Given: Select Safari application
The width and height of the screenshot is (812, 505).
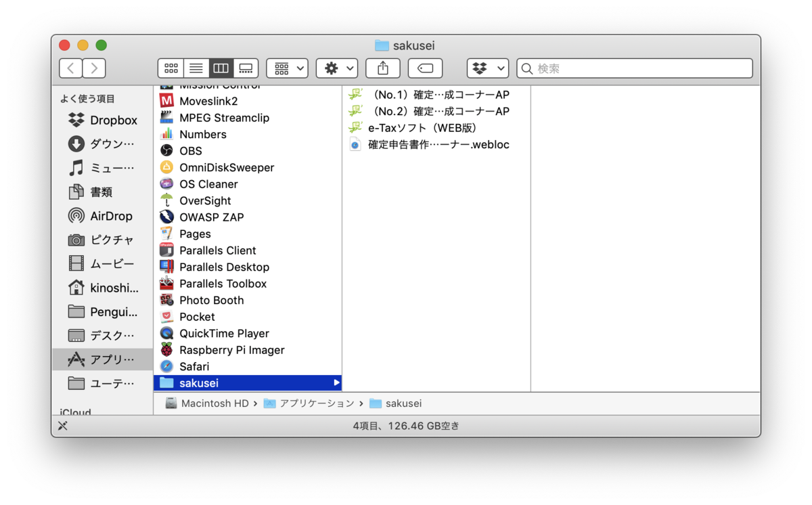Looking at the screenshot, I should pyautogui.click(x=248, y=367).
